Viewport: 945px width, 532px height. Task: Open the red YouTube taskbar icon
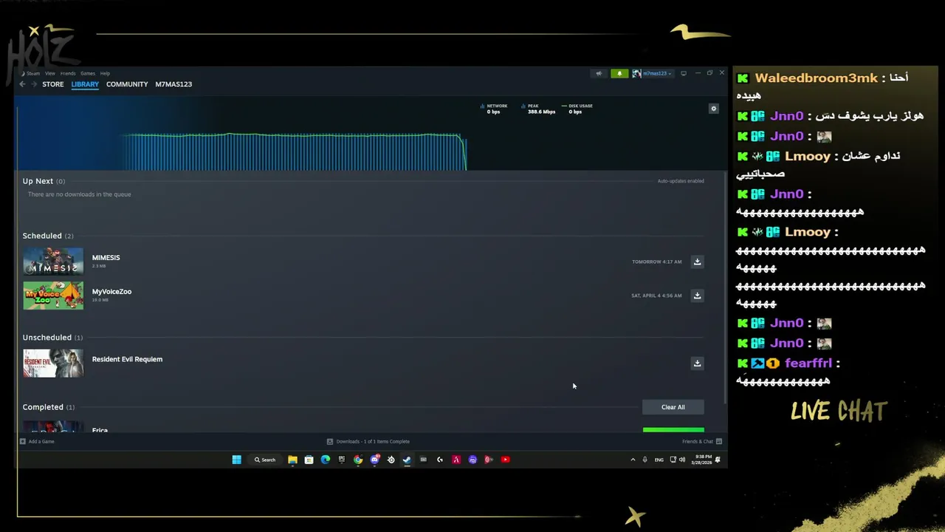pyautogui.click(x=506, y=460)
